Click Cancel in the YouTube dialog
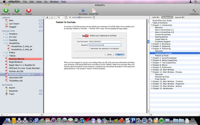Image resolution: width=200 pixels, height=125 pixels. coord(109,54)
